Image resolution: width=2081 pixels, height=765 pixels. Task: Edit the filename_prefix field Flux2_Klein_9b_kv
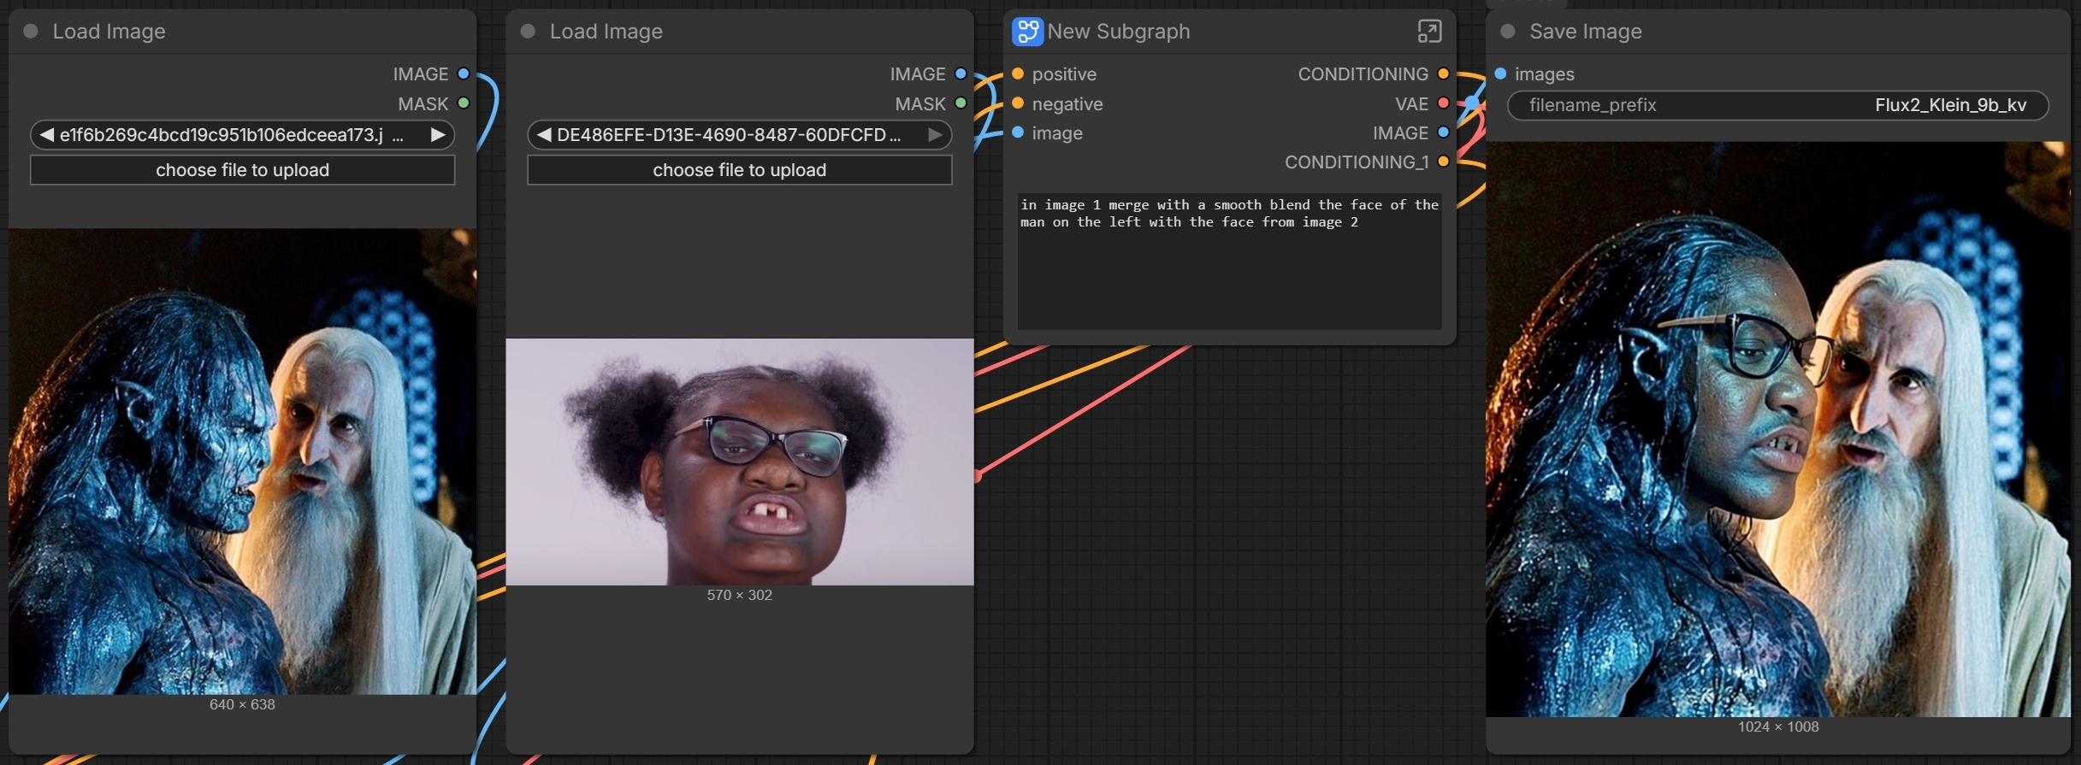pos(1777,105)
